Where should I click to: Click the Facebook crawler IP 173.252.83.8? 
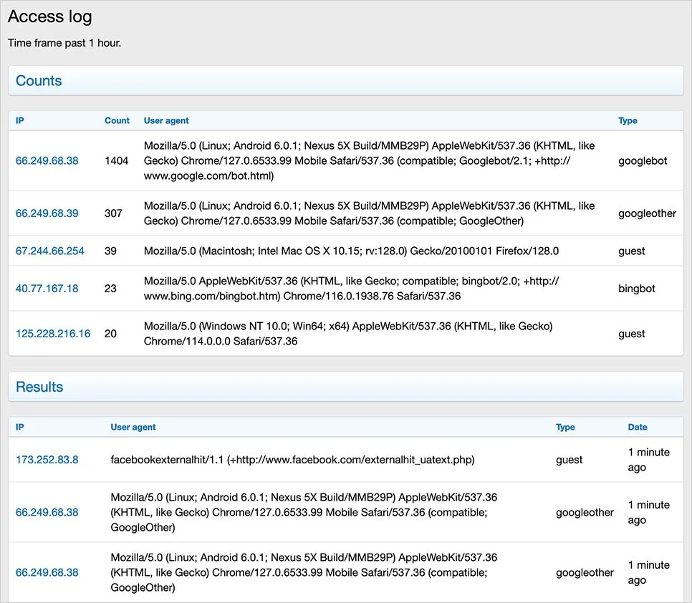(47, 460)
